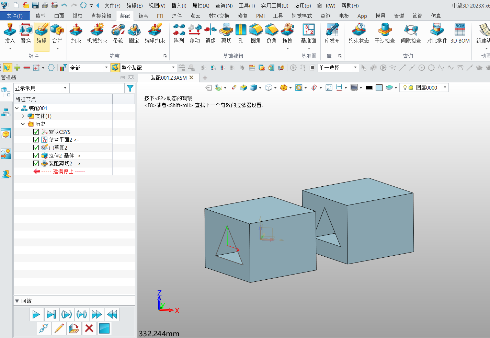
Task: Click the 库发布 icon
Action: pyautogui.click(x=332, y=30)
